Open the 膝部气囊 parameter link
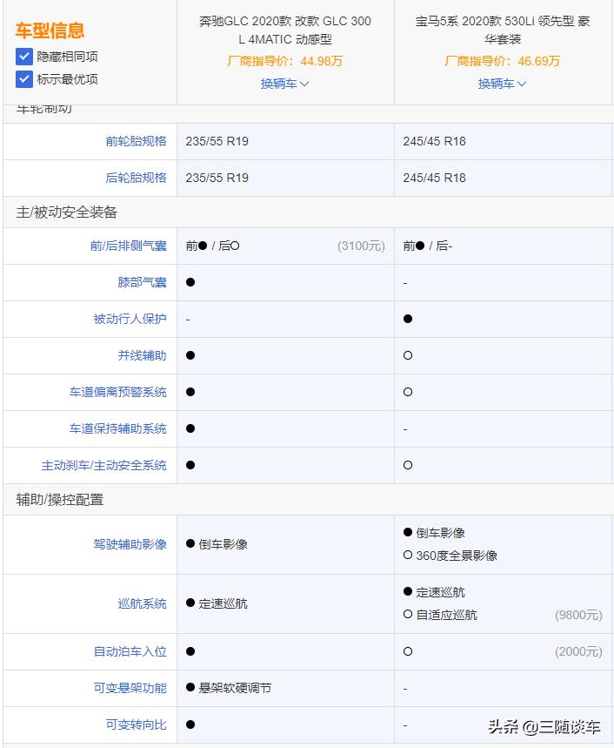 pos(143,282)
